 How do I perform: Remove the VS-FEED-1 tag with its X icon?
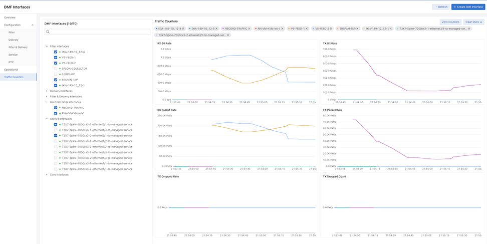[307, 29]
